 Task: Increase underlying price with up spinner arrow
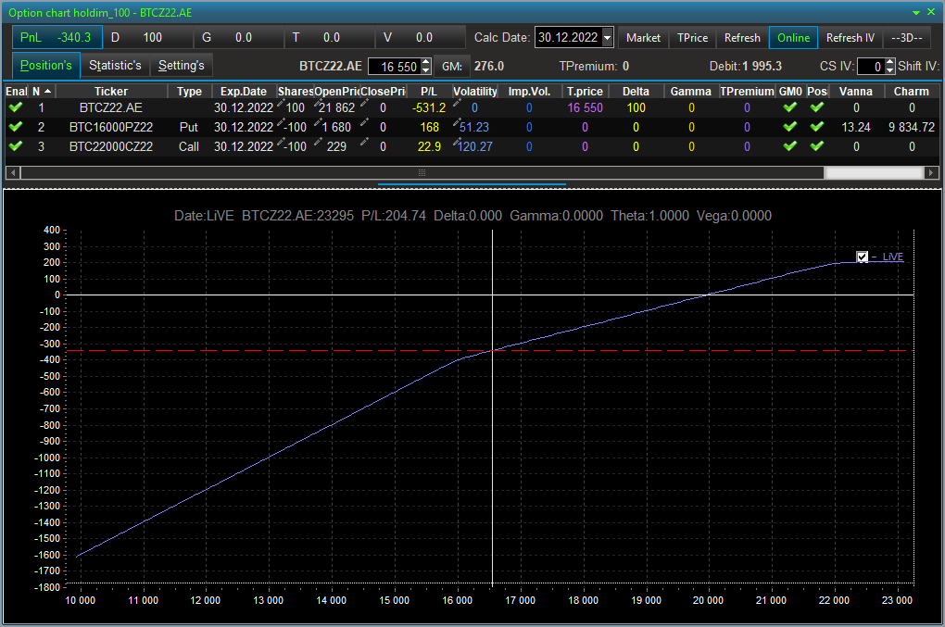(425, 62)
